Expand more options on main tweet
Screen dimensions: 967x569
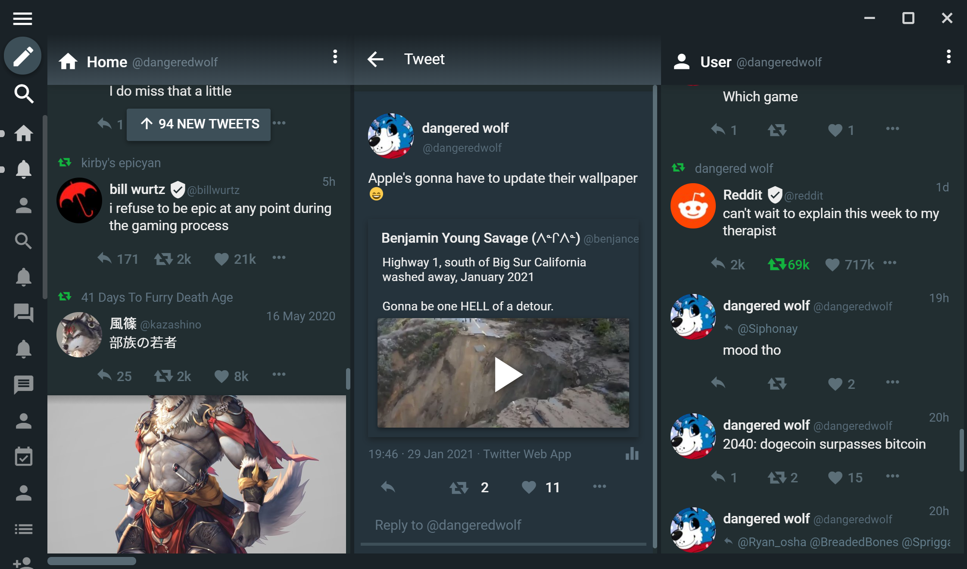click(x=599, y=487)
